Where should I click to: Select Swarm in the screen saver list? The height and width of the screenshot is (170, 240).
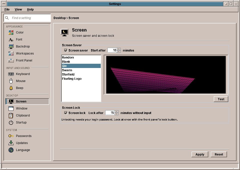[x=81, y=70]
